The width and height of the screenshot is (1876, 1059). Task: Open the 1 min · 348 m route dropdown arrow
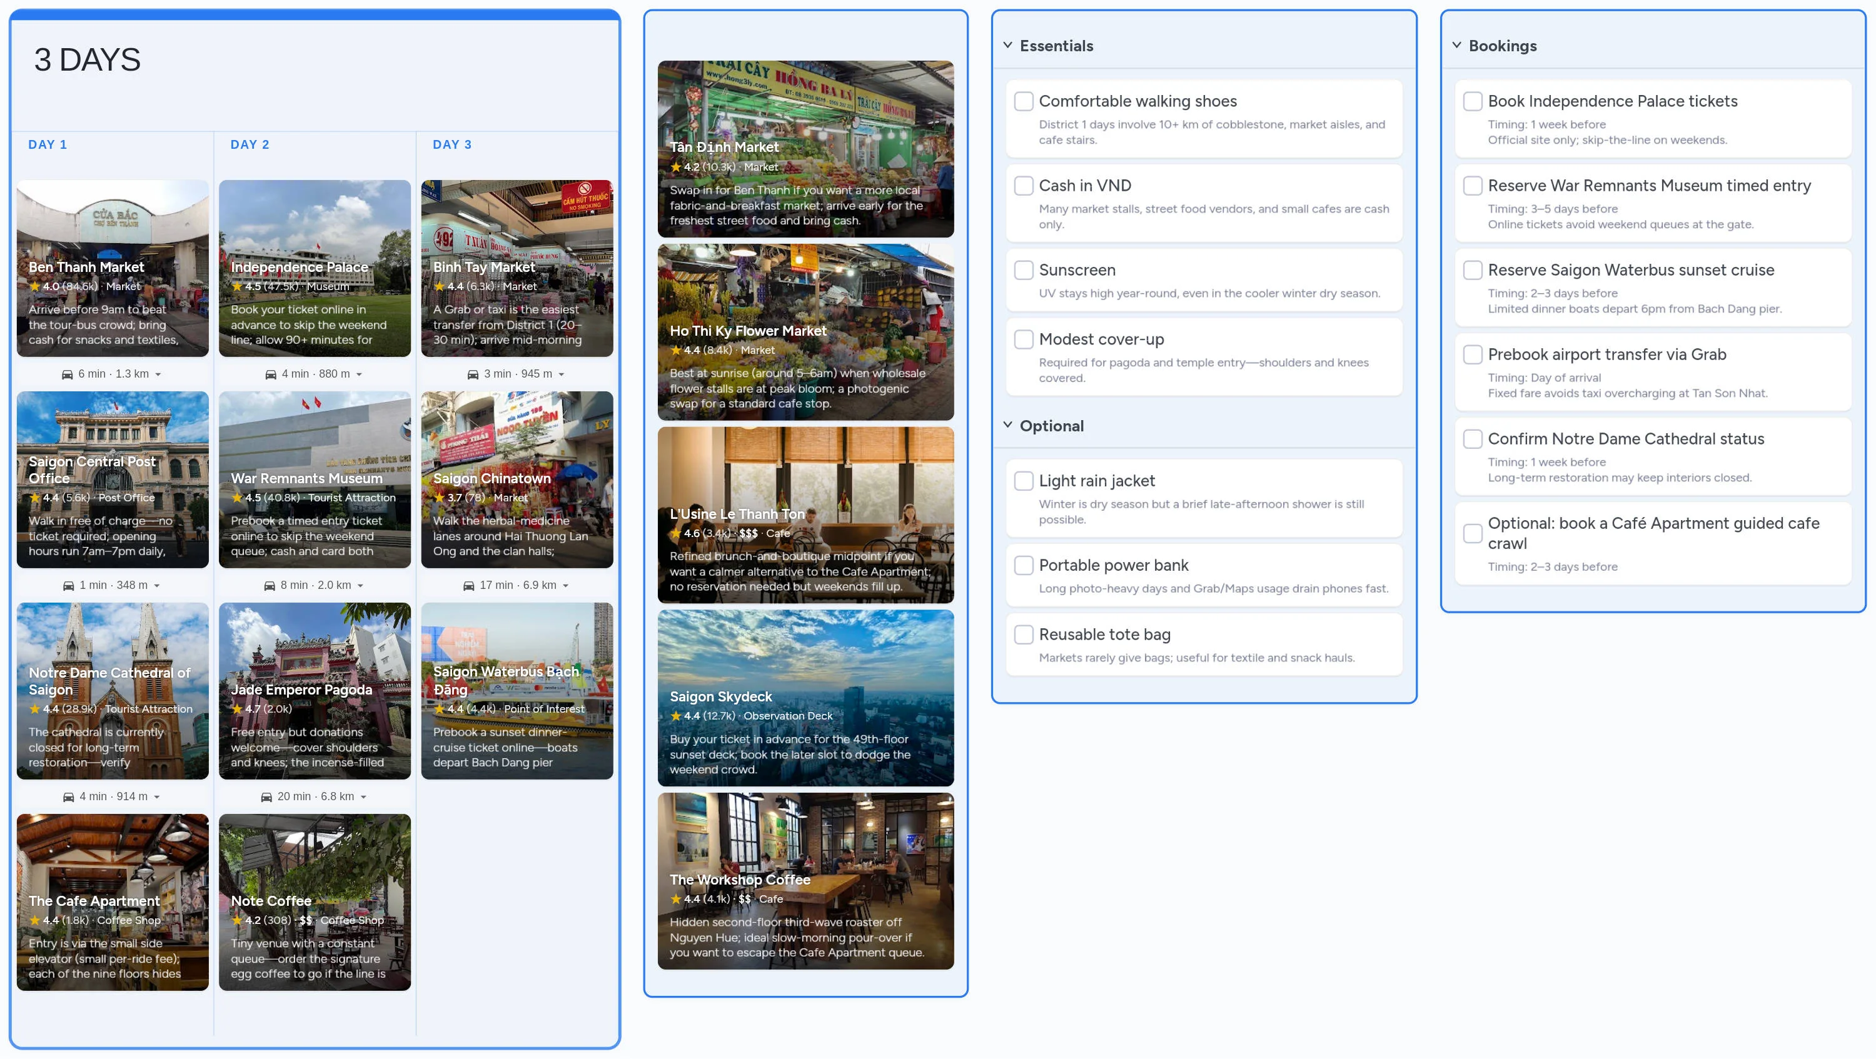pyautogui.click(x=156, y=586)
